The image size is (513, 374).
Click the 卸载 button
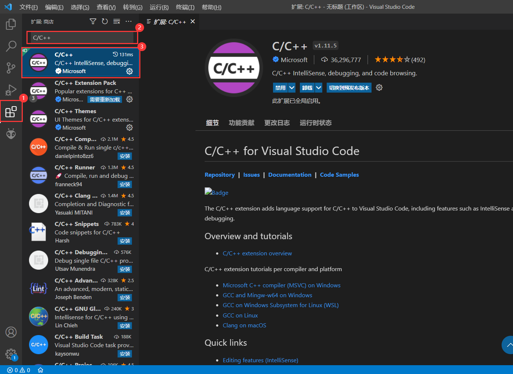click(307, 87)
